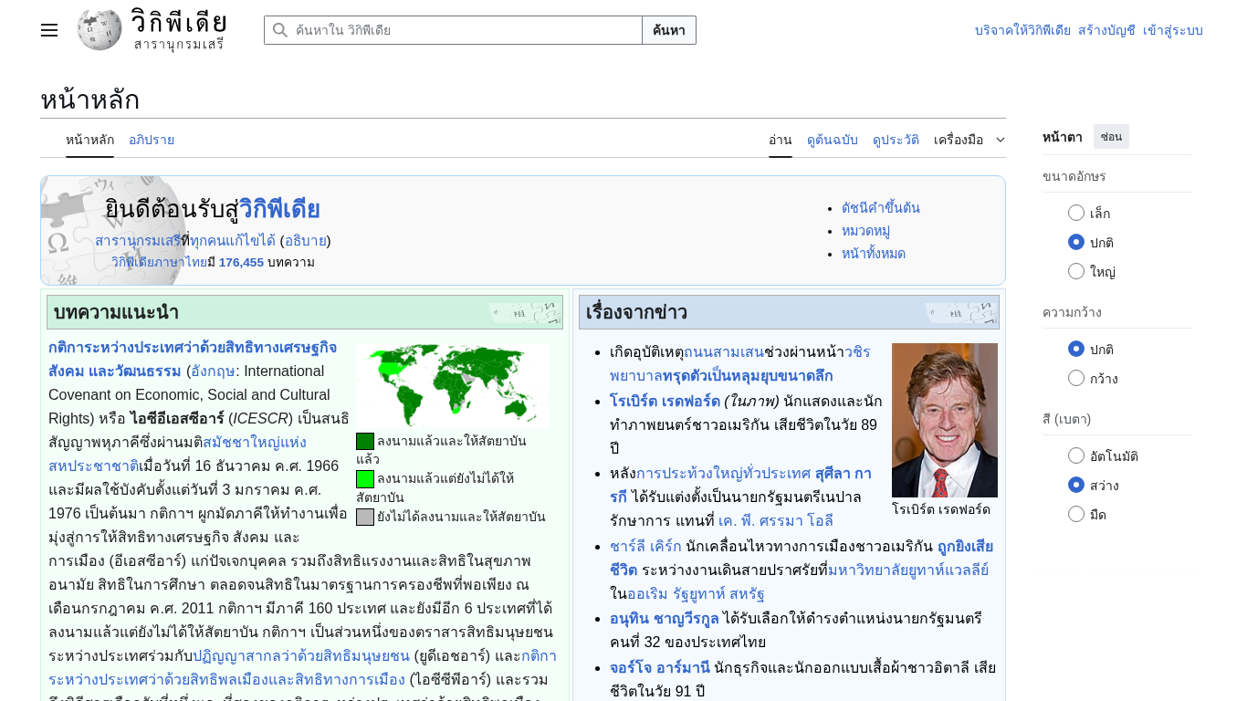Open the อภิปราย discussion tab
The height and width of the screenshot is (701, 1247).
(x=152, y=140)
